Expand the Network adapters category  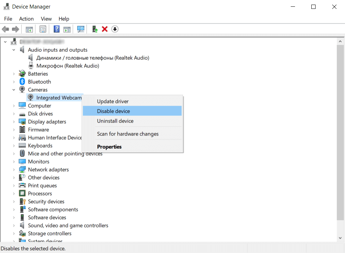click(13, 170)
